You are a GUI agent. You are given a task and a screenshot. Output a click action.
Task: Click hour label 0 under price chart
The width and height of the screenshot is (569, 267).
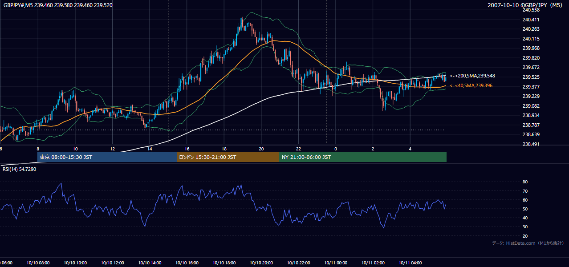pos(336,149)
